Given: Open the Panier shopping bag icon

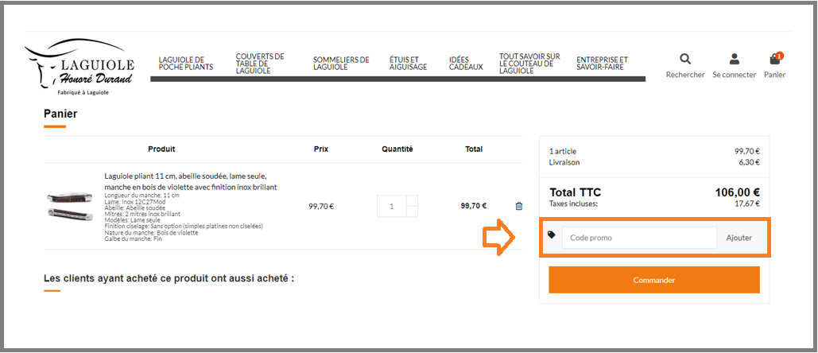Looking at the screenshot, I should [774, 60].
